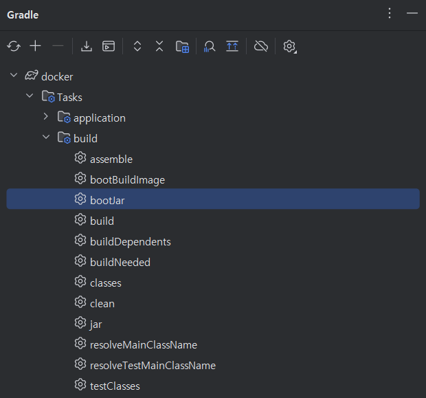Click the Sync All Gradle Projects icon

point(14,46)
